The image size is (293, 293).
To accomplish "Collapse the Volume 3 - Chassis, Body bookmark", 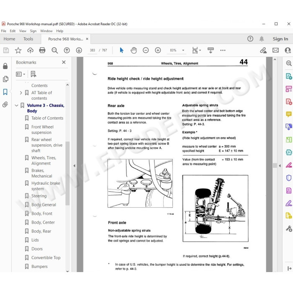I will coord(16,105).
